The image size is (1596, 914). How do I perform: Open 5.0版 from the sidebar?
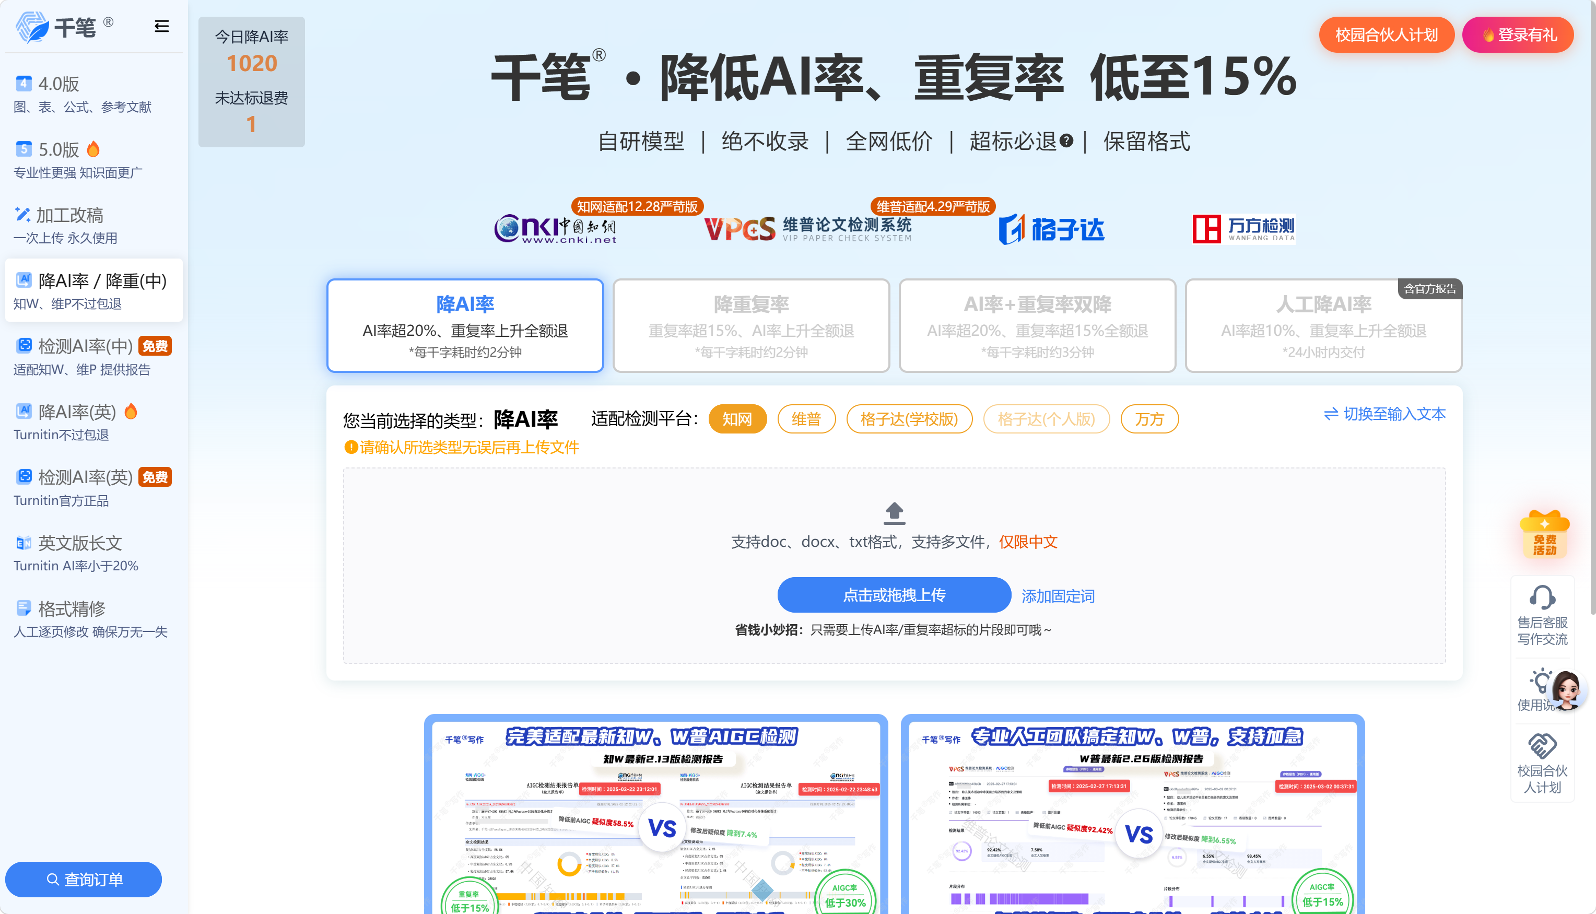point(93,159)
